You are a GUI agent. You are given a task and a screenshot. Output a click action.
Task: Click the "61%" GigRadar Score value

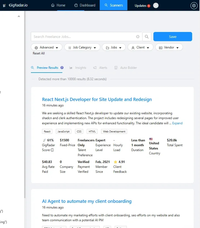point(50,140)
